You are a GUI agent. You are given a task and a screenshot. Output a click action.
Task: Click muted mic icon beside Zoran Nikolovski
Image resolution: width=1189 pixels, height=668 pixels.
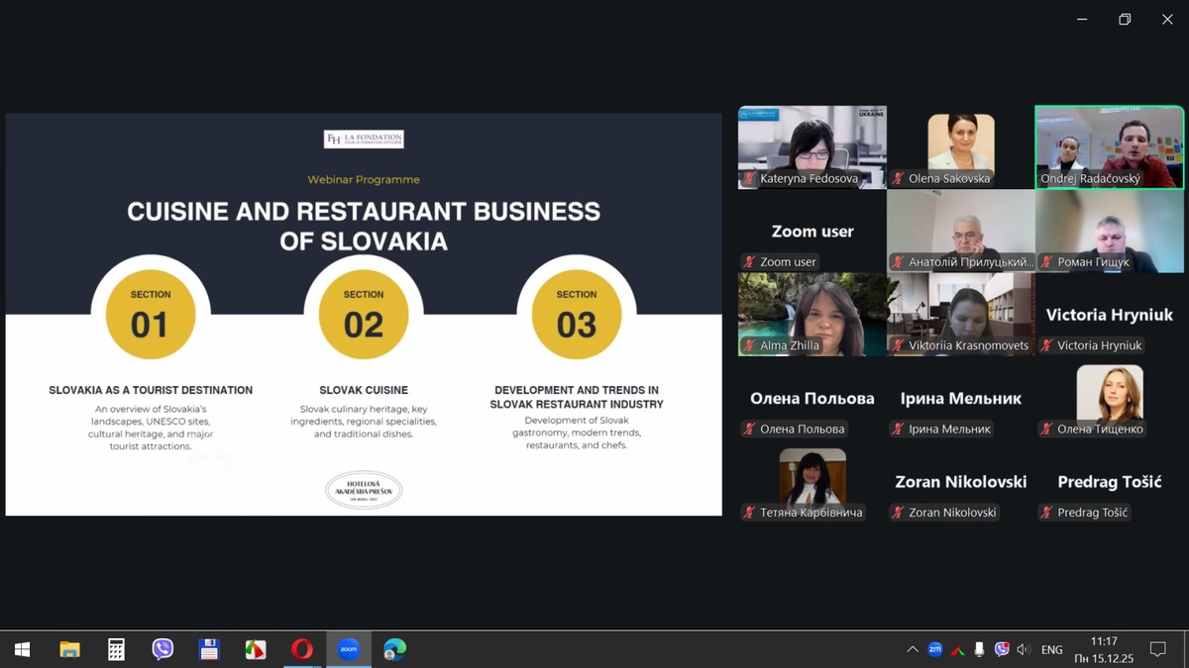tap(898, 513)
